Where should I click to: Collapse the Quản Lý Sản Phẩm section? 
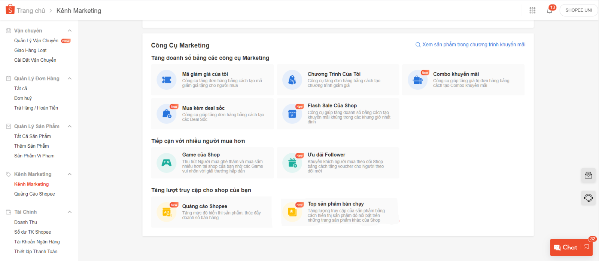(70, 126)
